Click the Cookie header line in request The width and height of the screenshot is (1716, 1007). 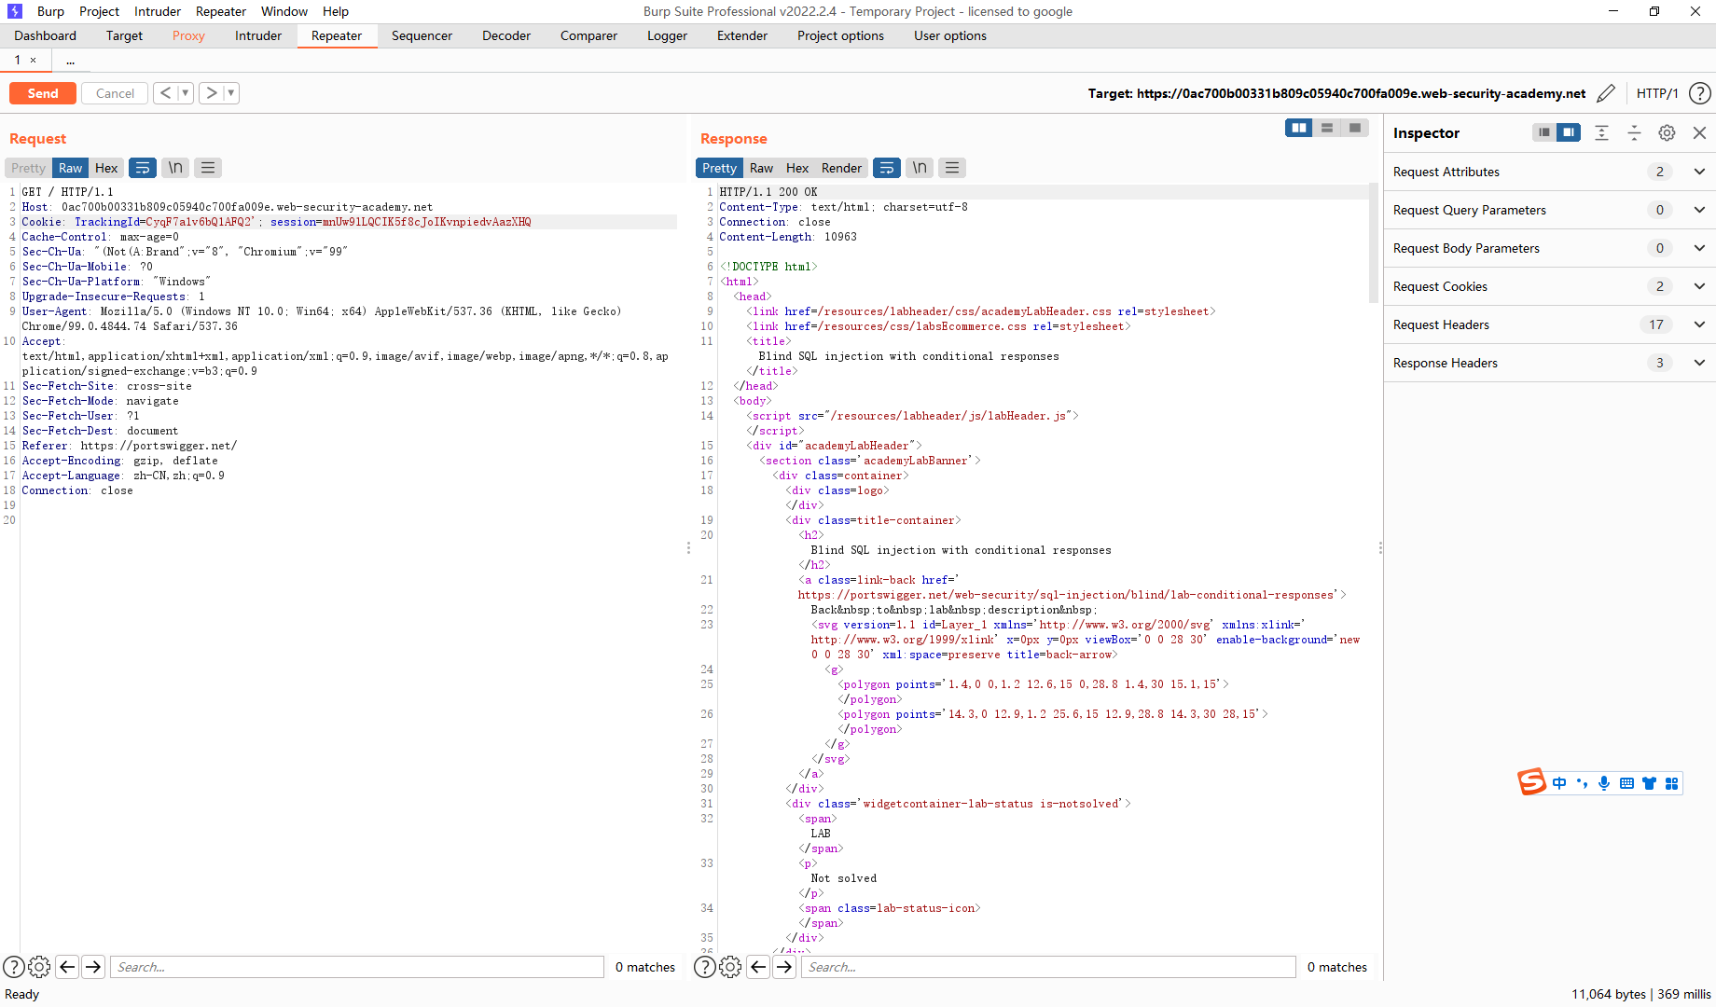tap(349, 222)
